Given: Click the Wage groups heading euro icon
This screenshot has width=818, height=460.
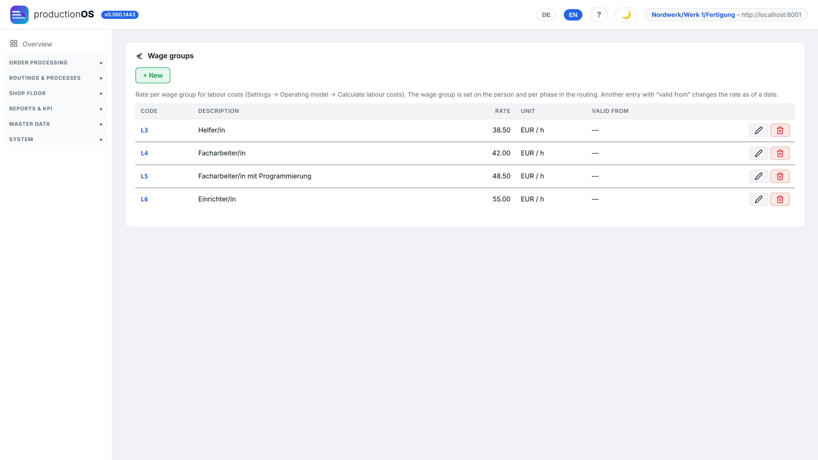Looking at the screenshot, I should pos(139,56).
